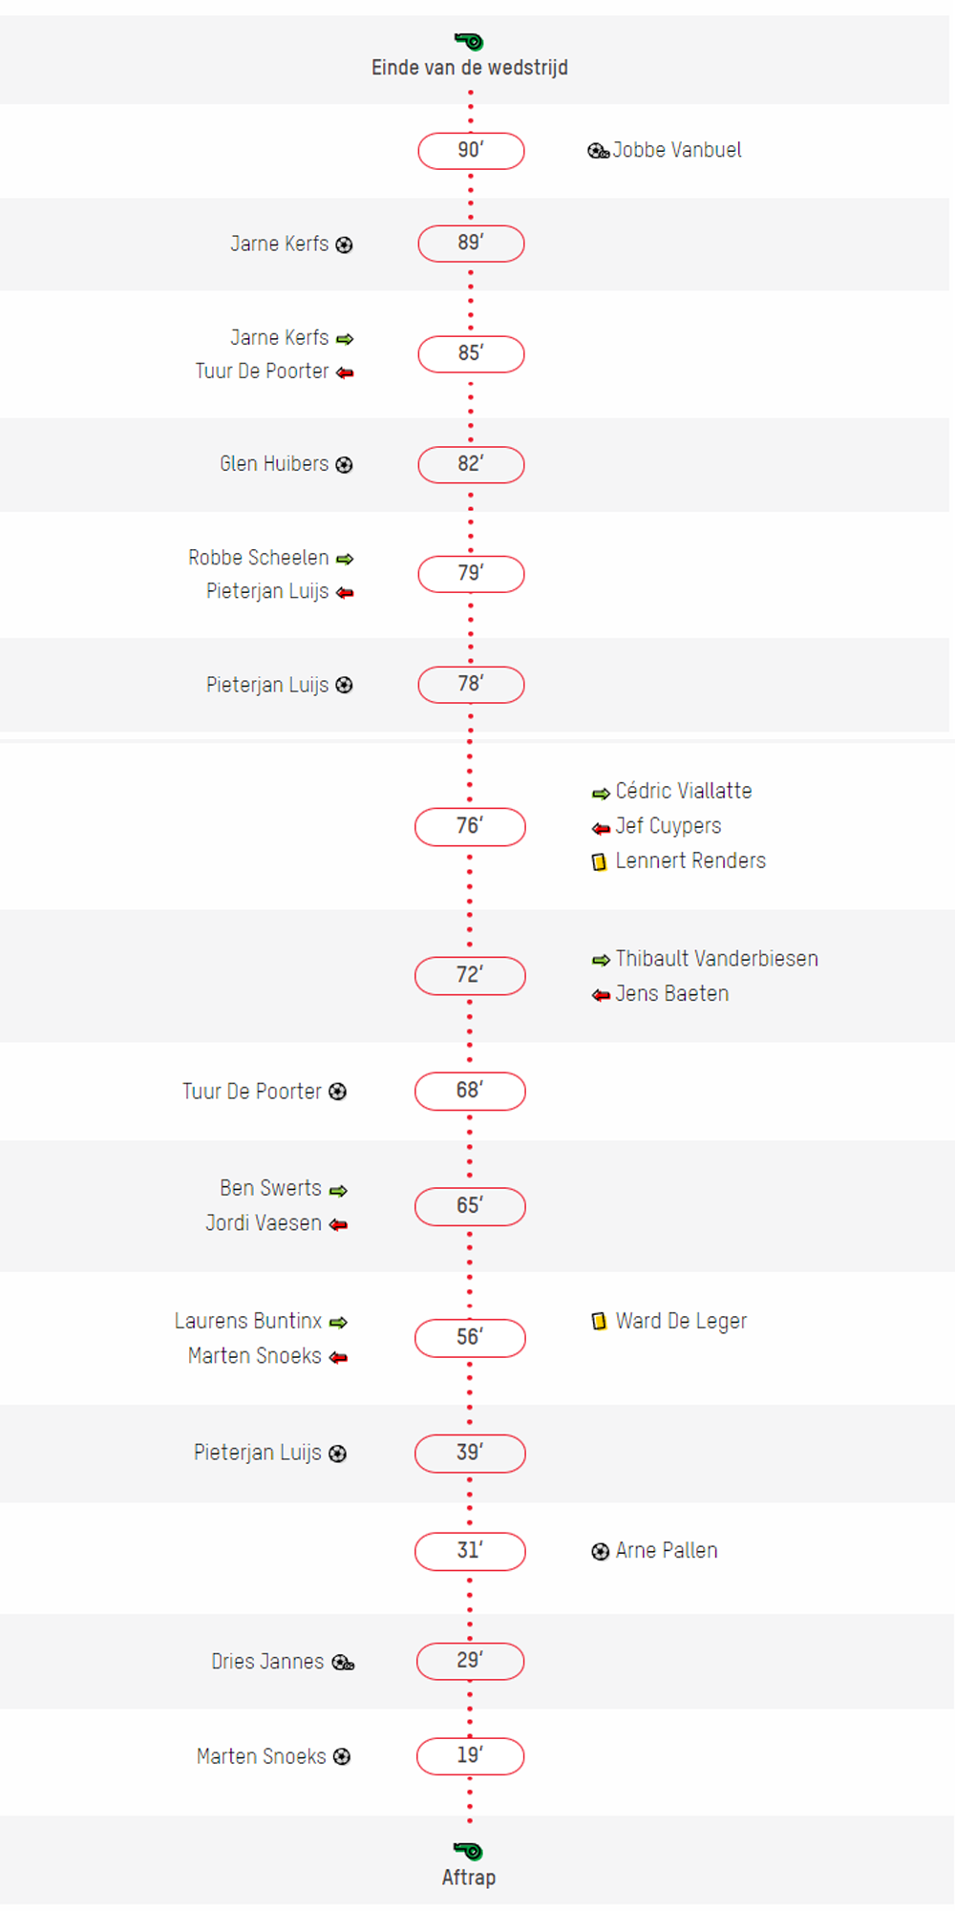Click the yellow card icon for Lennert Renders
Viewport: 955px width, 1911px height.
pos(600,862)
